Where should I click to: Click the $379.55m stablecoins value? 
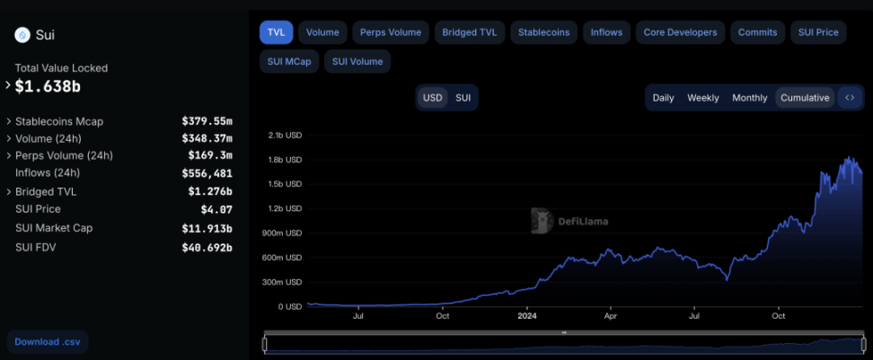[x=207, y=121]
